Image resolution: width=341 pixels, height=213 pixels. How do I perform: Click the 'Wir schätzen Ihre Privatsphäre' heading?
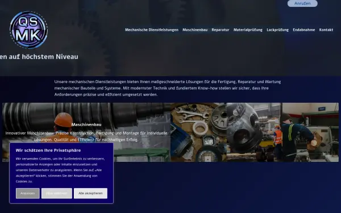pyautogui.click(x=48, y=150)
